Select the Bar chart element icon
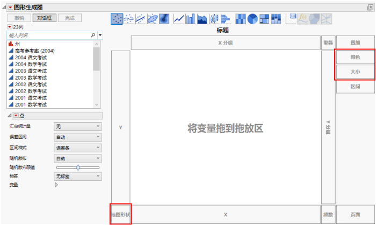Screen dimensions: 376x225 pos(191,19)
